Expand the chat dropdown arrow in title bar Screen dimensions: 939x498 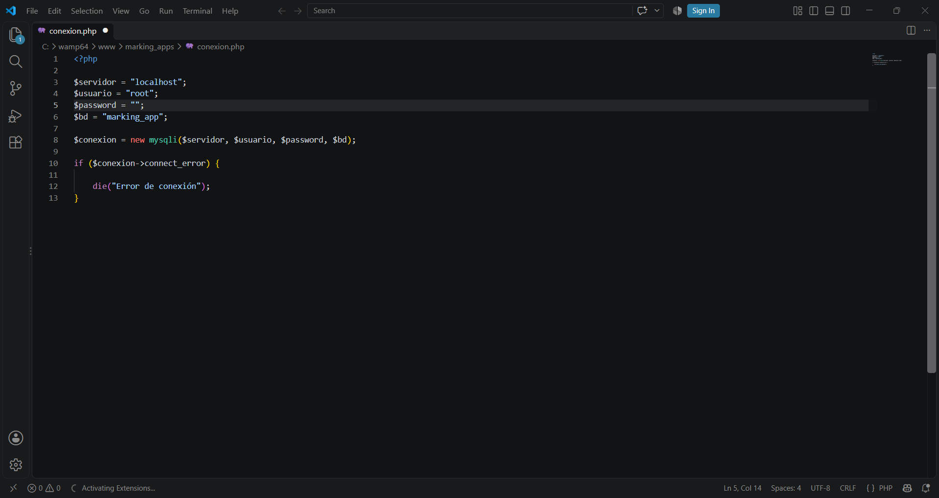[657, 11]
